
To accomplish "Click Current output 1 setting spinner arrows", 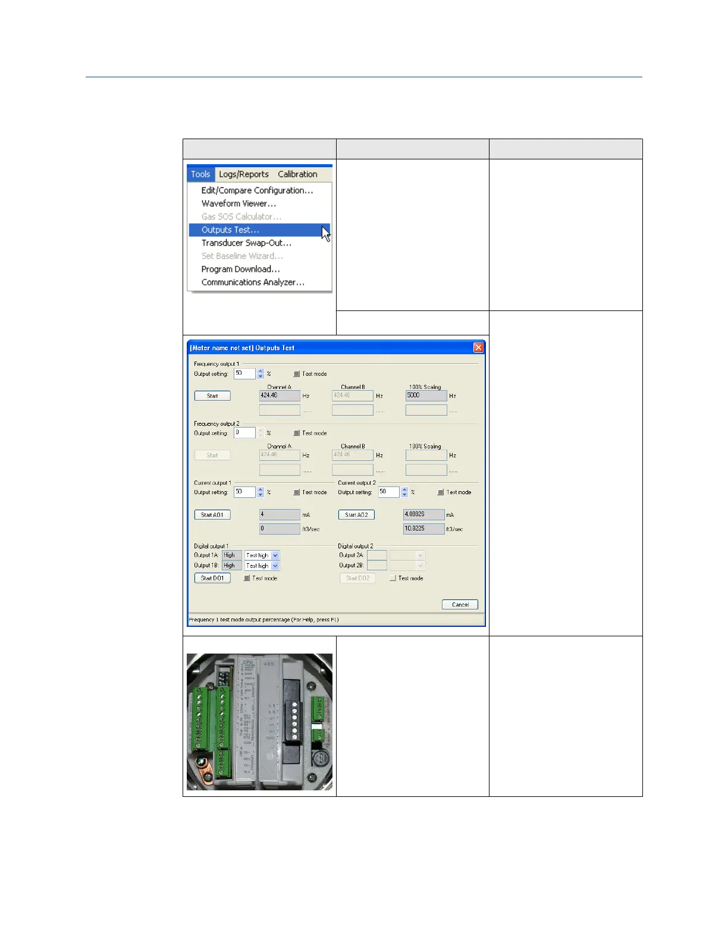I will 260,492.
